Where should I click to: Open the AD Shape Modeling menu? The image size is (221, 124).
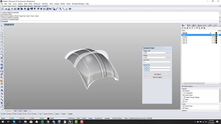(78, 4)
